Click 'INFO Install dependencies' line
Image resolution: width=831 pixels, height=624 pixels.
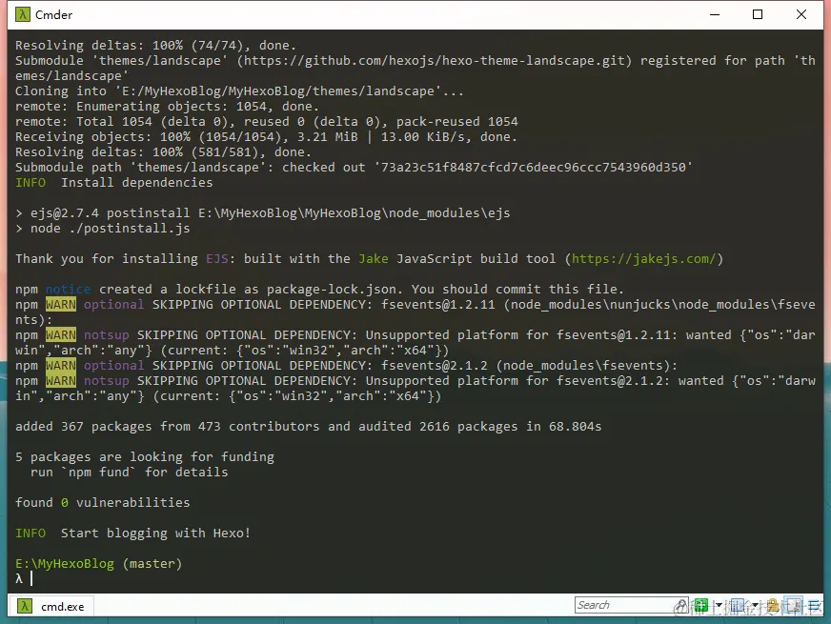pyautogui.click(x=114, y=182)
